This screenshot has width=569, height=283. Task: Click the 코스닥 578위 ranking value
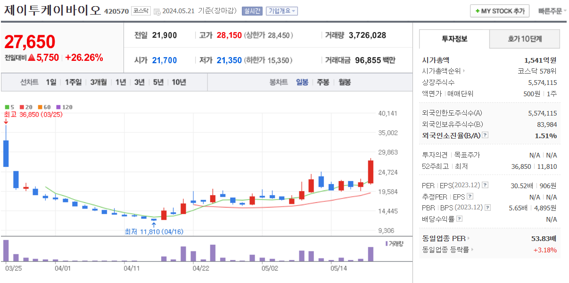(x=537, y=71)
